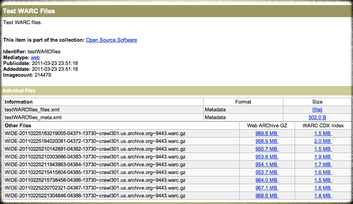Download the 955.7 MB WARC file
The height and width of the screenshot is (204, 353).
pos(267,149)
